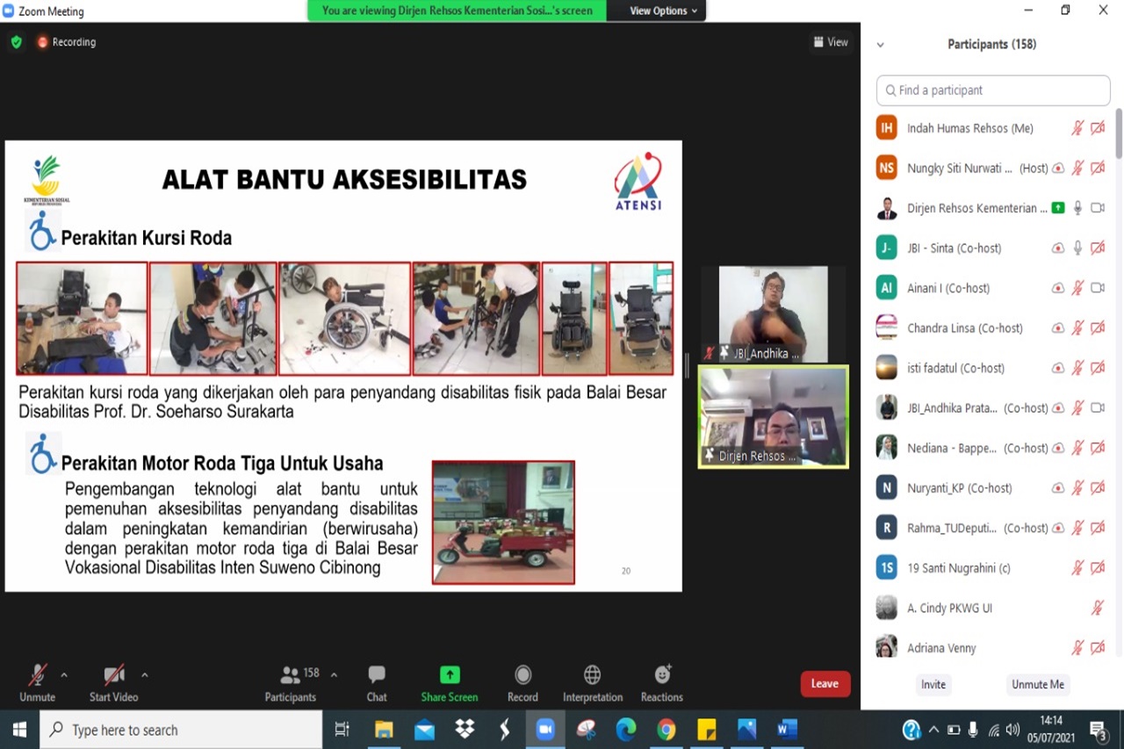Select participant Rahma_TUDeputi (Co-host)
The height and width of the screenshot is (749, 1124).
tap(992, 528)
